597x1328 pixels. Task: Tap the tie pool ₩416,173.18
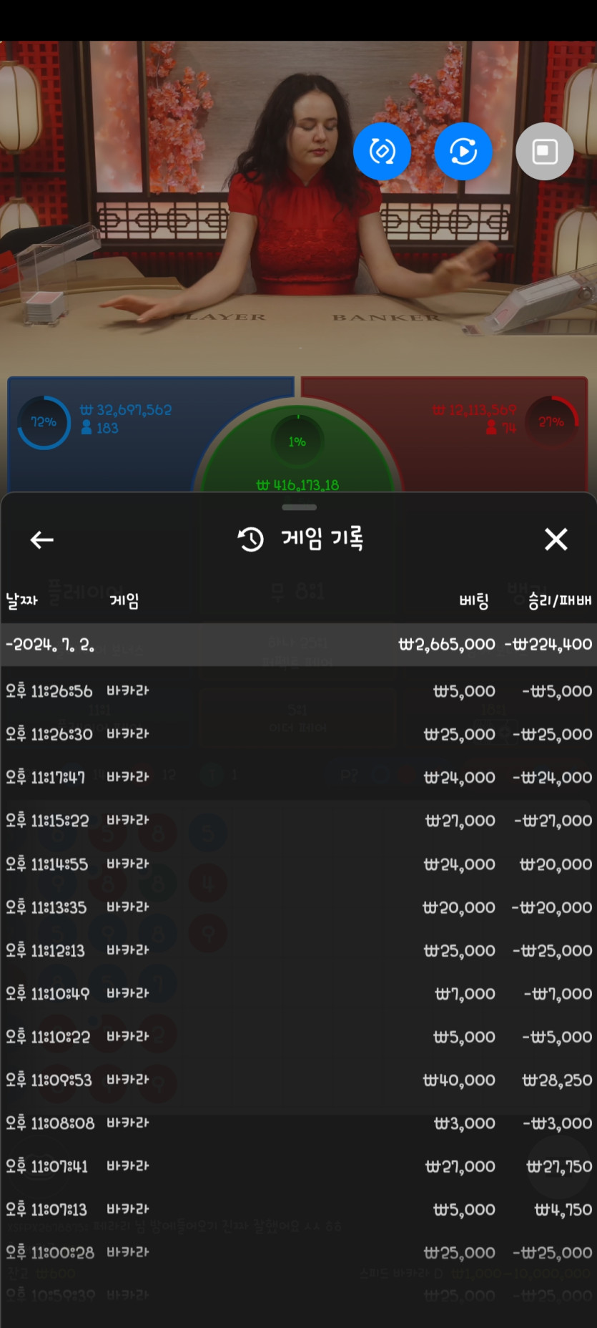coord(297,485)
